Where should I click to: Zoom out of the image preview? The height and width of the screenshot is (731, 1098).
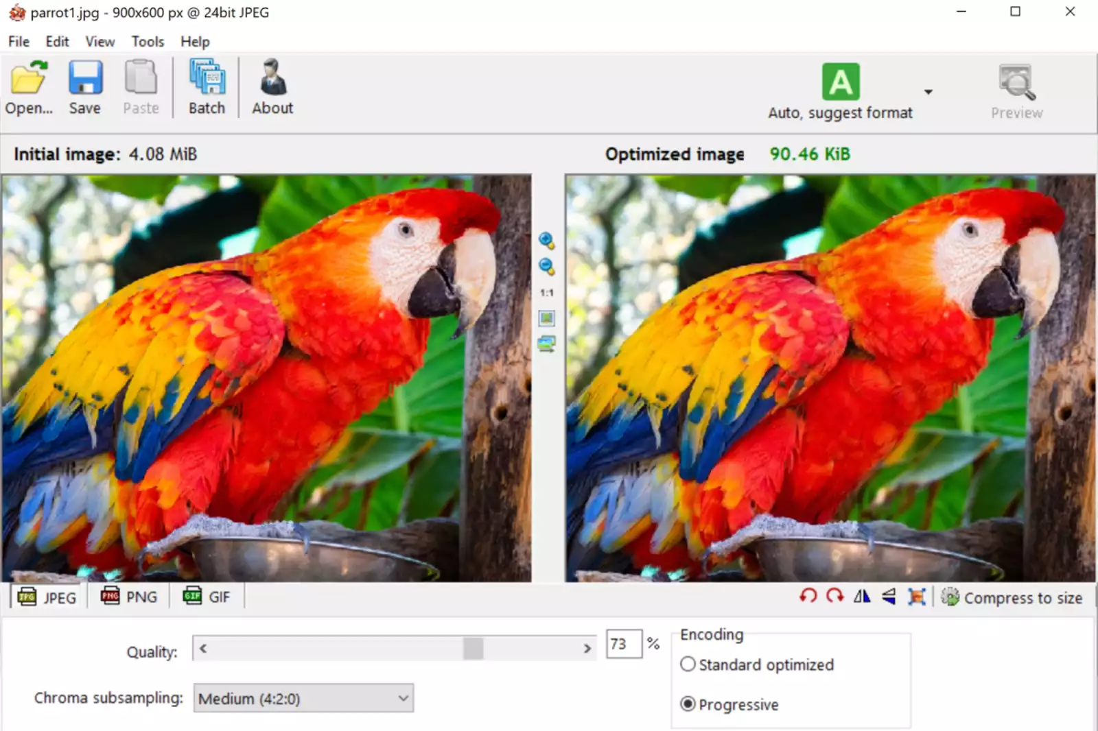(546, 266)
